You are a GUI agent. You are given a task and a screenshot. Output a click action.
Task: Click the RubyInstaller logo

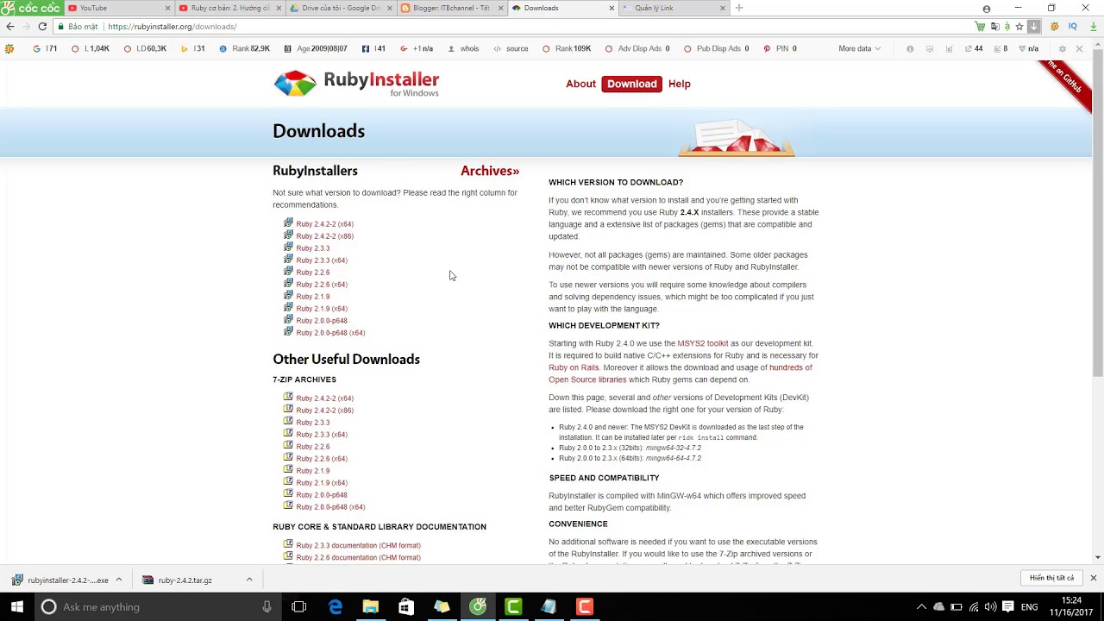tap(356, 84)
